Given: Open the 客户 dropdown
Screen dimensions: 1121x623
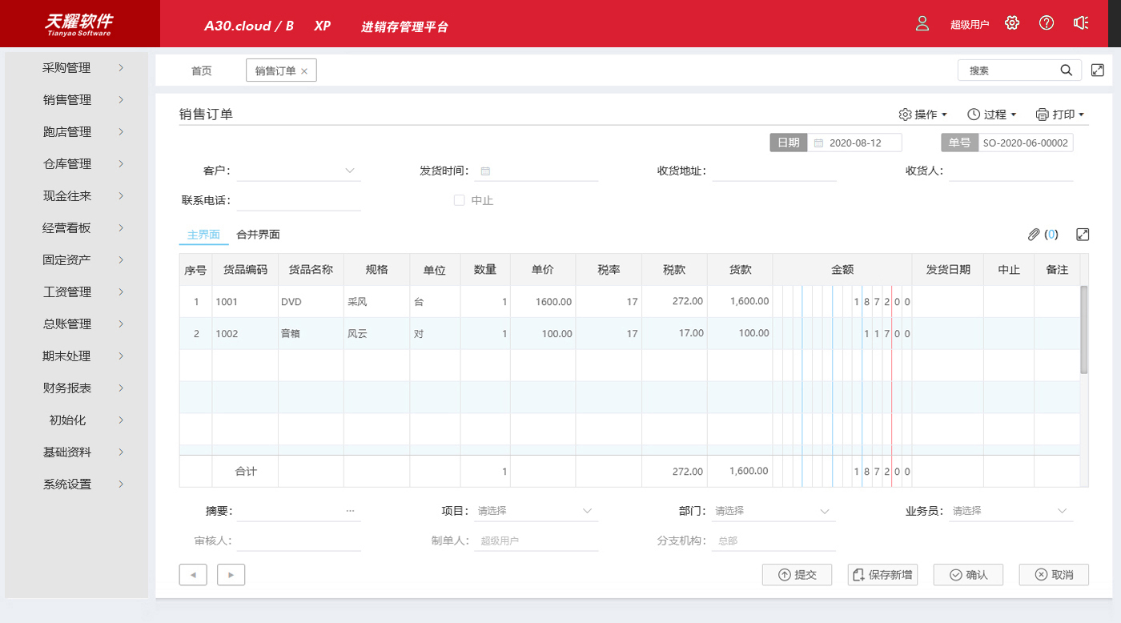Looking at the screenshot, I should click(299, 171).
